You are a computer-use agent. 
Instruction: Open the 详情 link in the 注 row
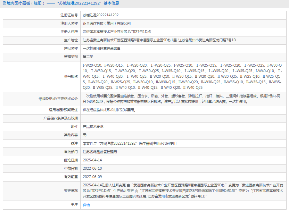coord(86,205)
